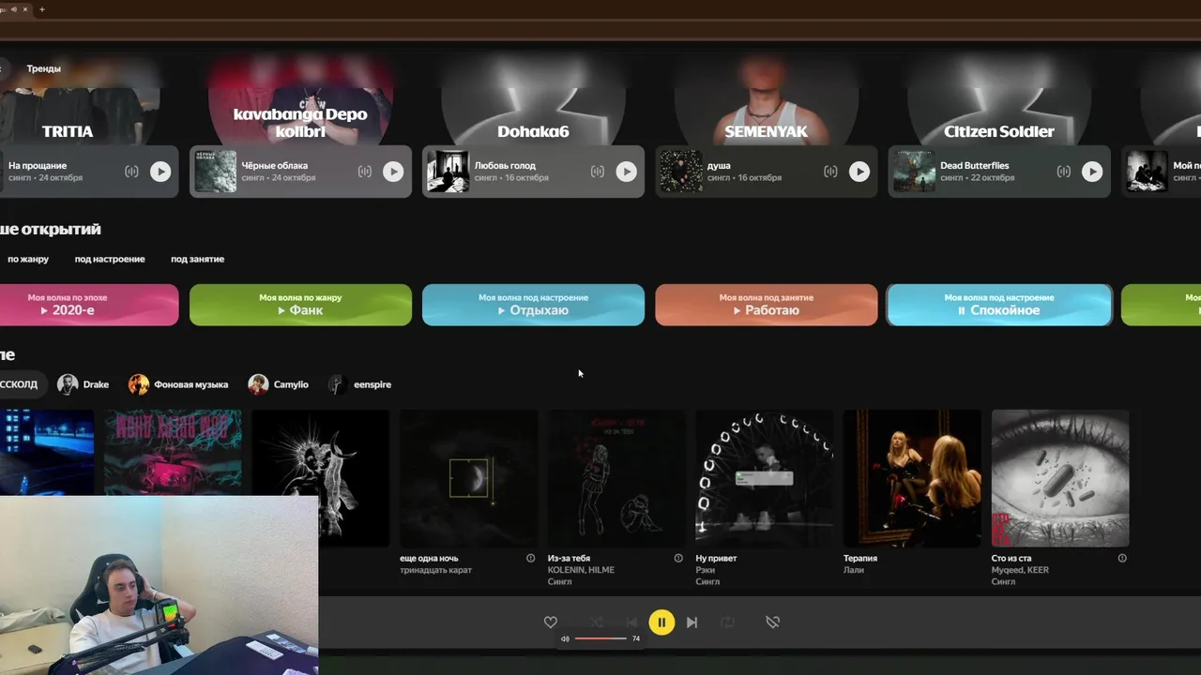The width and height of the screenshot is (1201, 675).
Task: Open the 'kavabanga Depo kolibri' artist card
Action: pyautogui.click(x=300, y=99)
